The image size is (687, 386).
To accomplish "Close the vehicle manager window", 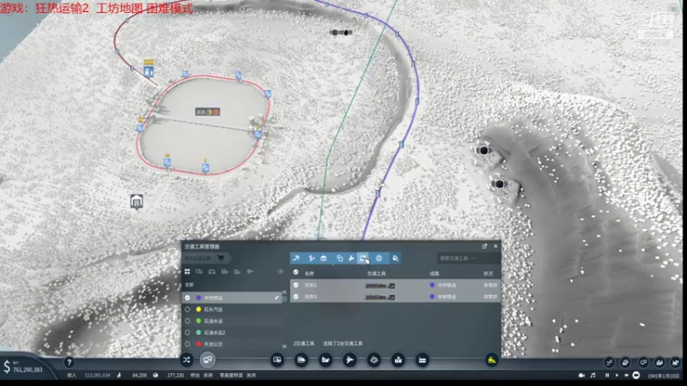I will click(495, 246).
